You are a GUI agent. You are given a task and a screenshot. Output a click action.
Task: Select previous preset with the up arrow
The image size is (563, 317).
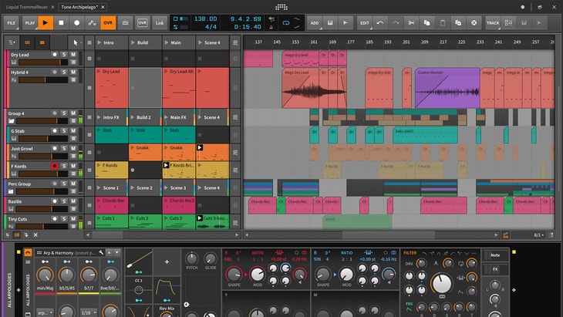click(110, 253)
